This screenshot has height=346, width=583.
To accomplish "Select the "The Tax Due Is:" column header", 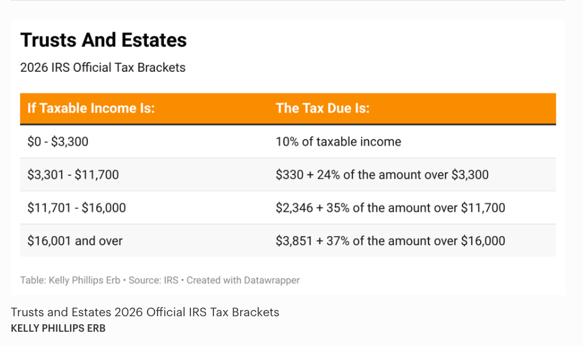I will [x=323, y=109].
